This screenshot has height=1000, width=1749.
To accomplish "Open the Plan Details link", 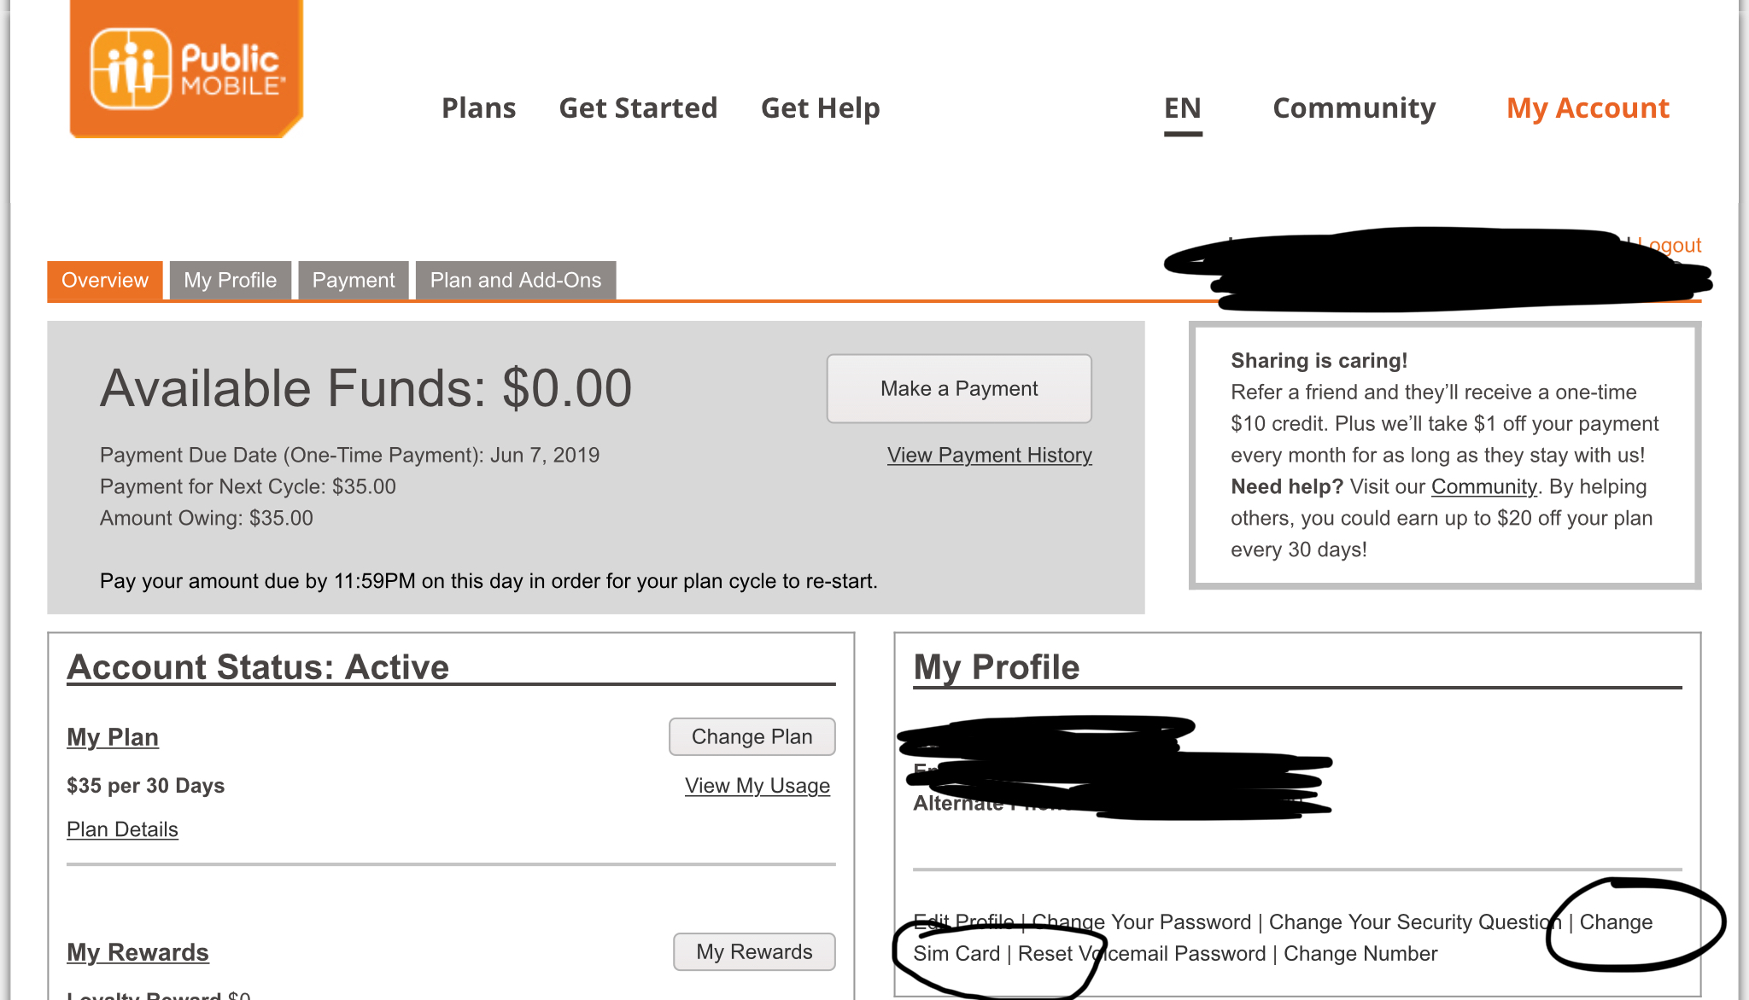I will [x=122, y=829].
